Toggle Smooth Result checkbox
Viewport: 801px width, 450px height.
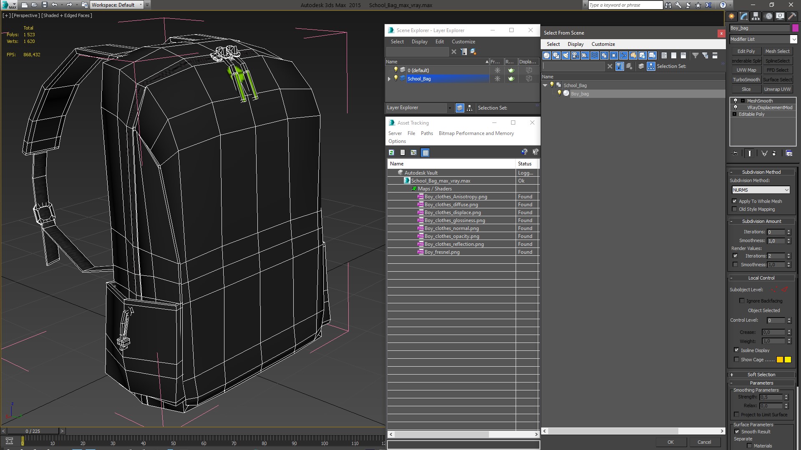[737, 432]
